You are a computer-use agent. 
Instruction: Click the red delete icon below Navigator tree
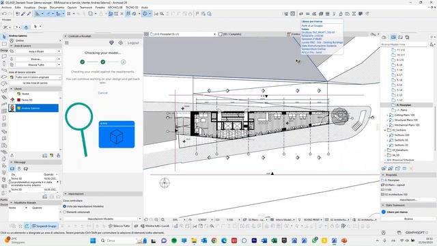411,169
